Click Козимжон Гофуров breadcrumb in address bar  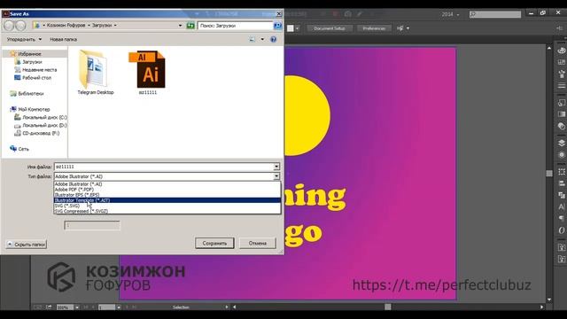(x=66, y=26)
